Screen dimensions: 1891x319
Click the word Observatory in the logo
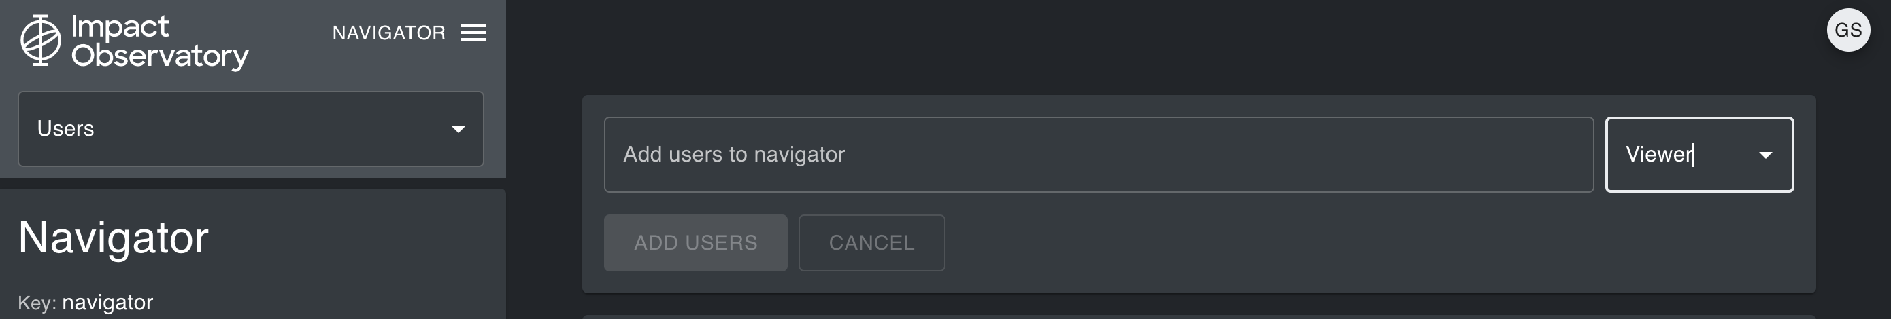click(159, 56)
